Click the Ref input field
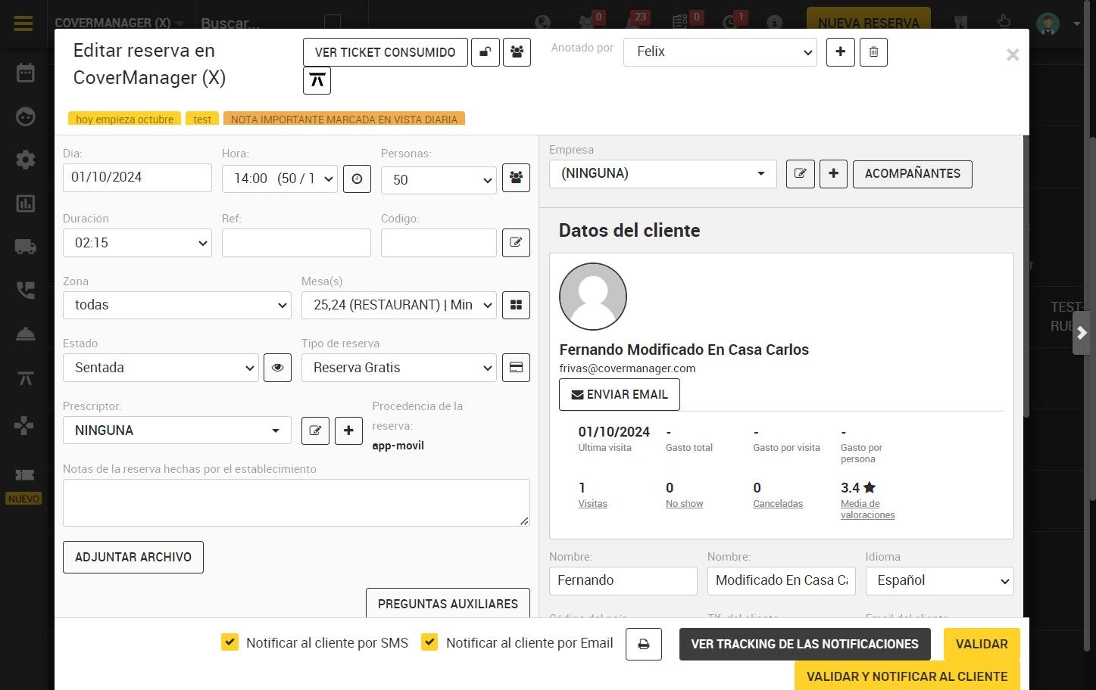The height and width of the screenshot is (690, 1096). point(296,243)
